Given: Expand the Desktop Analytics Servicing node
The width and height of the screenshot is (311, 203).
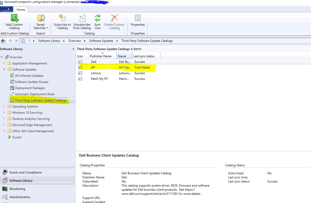Looking at the screenshot, I should coord(4,119).
